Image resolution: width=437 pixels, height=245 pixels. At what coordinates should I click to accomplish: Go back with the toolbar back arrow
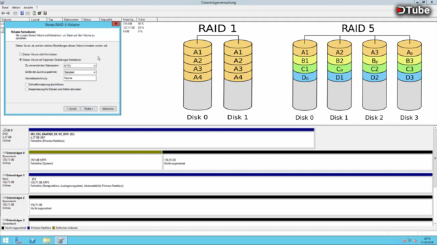click(3, 13)
